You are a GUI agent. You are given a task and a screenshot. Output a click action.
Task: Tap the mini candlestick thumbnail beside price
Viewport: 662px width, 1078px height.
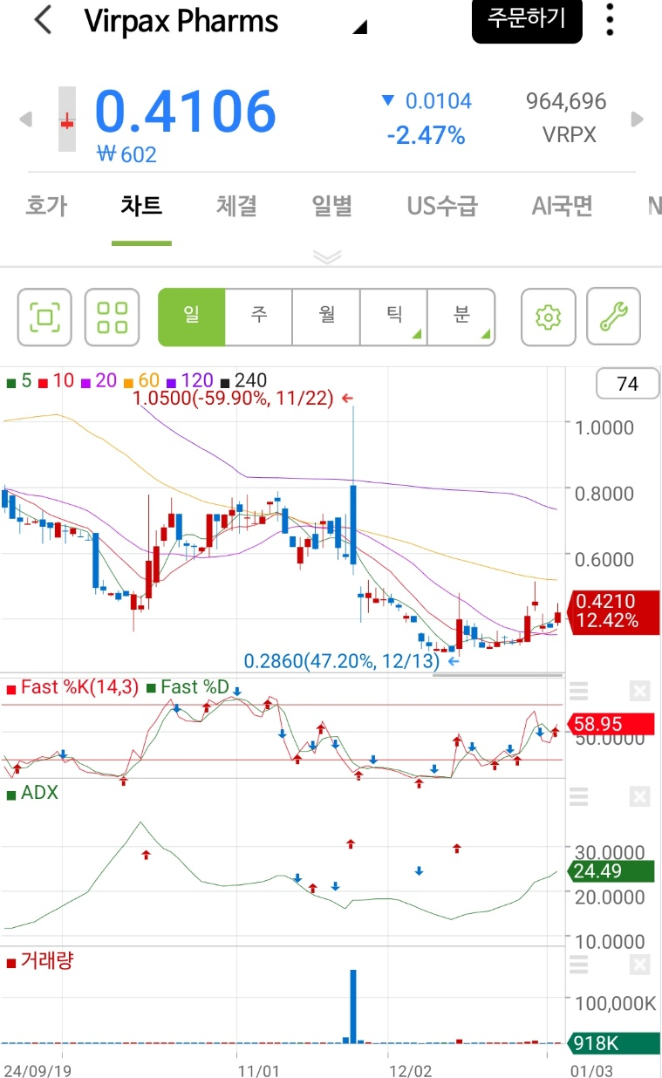click(x=67, y=119)
